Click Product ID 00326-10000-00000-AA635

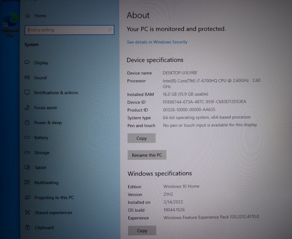(x=189, y=110)
